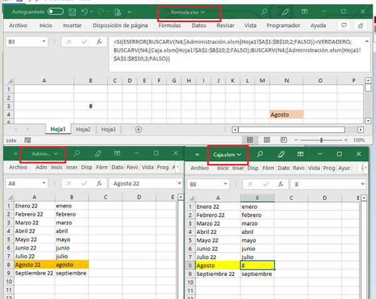Image resolution: width=376 pixels, height=299 pixels.
Task: Click the pen icon in the Admin window title bar
Action: click(x=98, y=154)
